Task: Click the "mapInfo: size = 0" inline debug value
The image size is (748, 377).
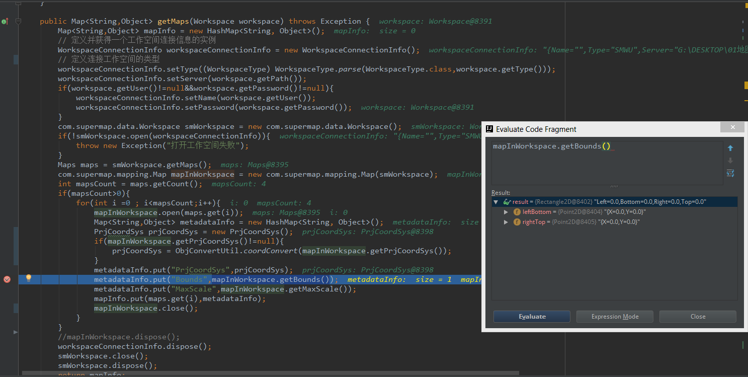Action: pos(375,31)
